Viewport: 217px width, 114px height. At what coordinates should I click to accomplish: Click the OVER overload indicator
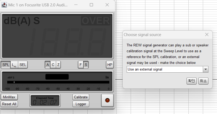pyautogui.click(x=96, y=21)
